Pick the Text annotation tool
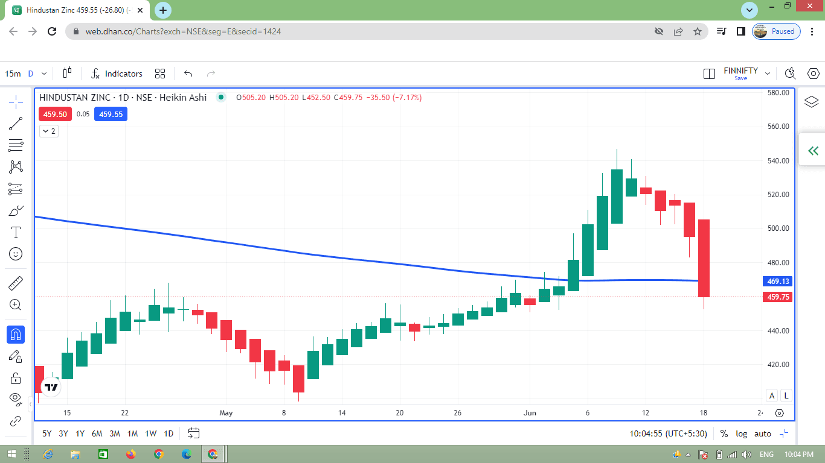The height and width of the screenshot is (463, 825). pyautogui.click(x=16, y=232)
